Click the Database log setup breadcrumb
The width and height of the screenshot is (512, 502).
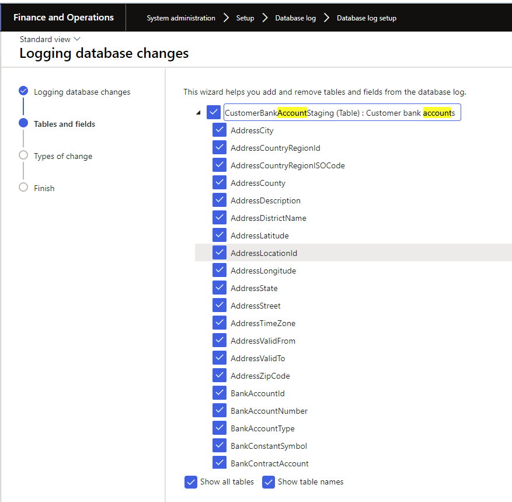[x=367, y=18]
